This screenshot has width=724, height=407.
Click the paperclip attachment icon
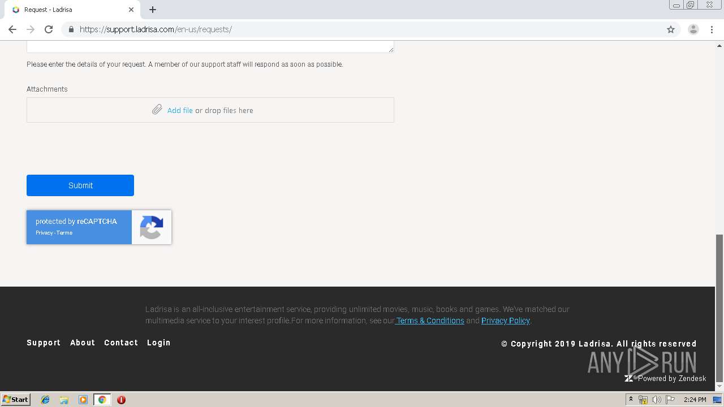point(157,110)
